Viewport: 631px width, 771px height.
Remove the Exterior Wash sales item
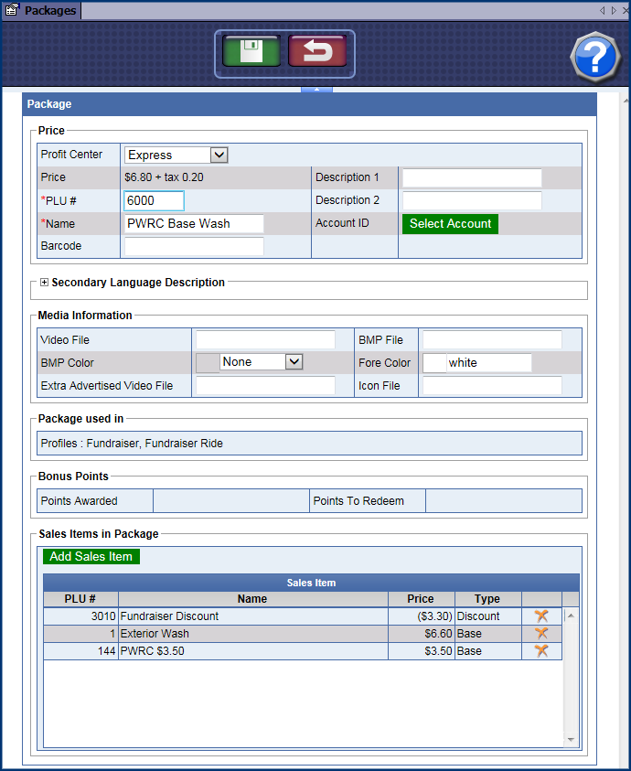click(541, 633)
